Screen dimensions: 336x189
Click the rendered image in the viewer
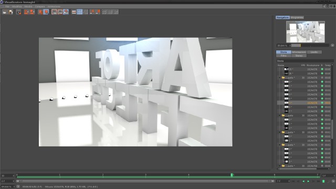tap(135, 92)
